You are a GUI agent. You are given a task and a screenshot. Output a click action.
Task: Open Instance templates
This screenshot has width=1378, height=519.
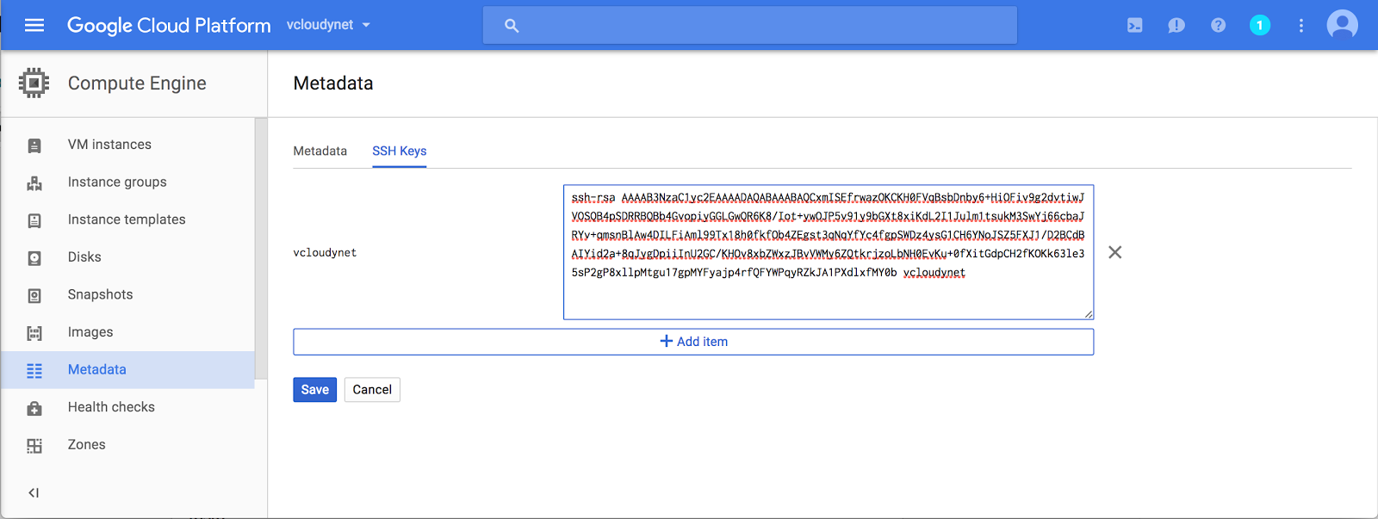pos(127,219)
